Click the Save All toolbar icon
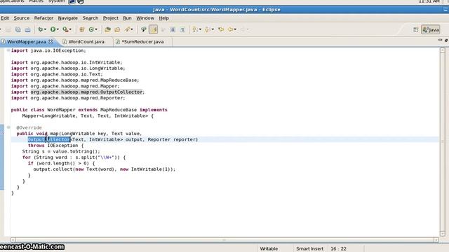This screenshot has height=252, width=449. click(18, 29)
